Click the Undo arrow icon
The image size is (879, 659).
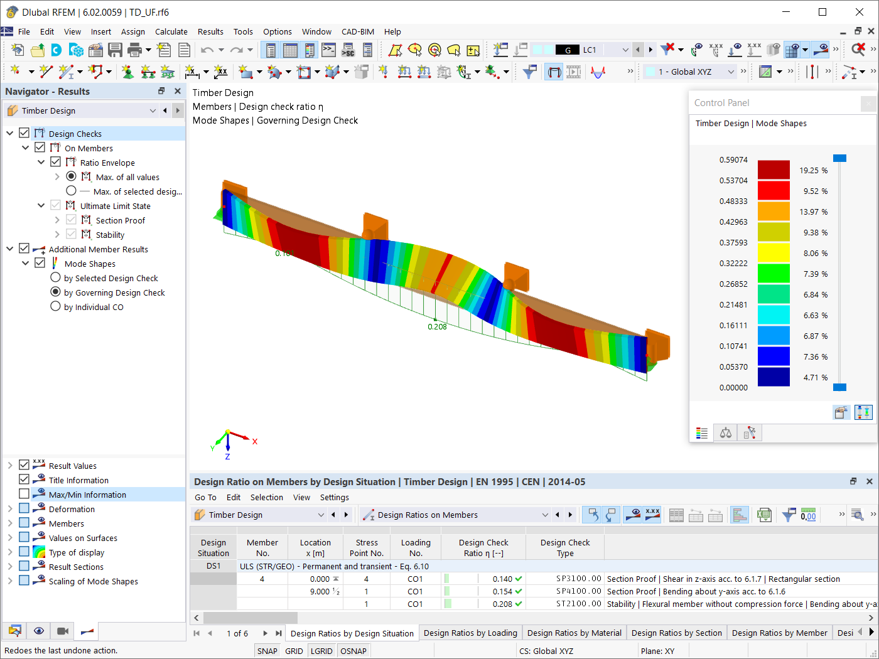point(207,50)
